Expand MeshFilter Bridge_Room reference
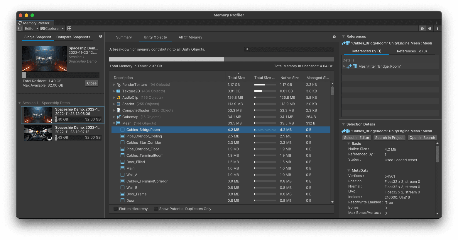The image size is (458, 240). [x=344, y=66]
